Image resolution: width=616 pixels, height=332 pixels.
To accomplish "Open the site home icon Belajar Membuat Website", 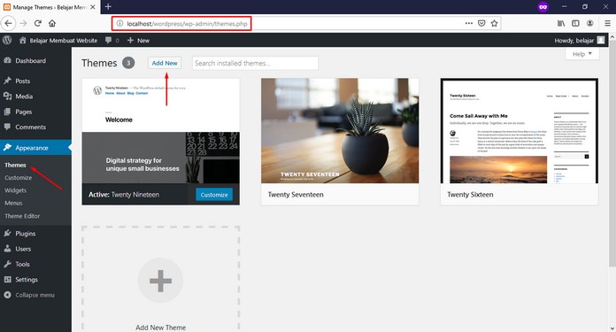I will point(58,40).
